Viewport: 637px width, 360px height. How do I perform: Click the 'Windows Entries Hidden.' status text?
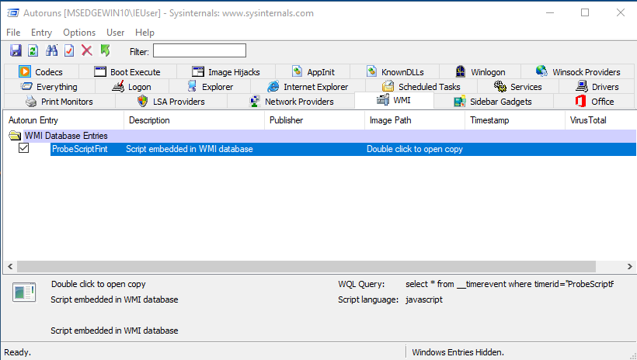pos(458,352)
